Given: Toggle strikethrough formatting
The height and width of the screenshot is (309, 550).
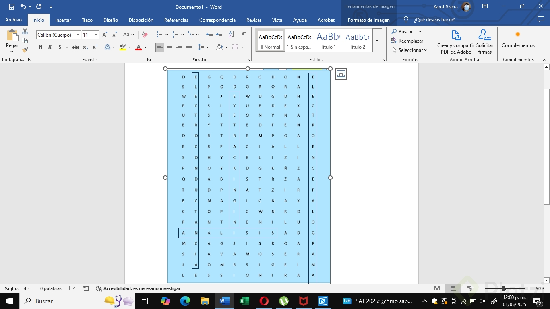Looking at the screenshot, I should (76, 47).
